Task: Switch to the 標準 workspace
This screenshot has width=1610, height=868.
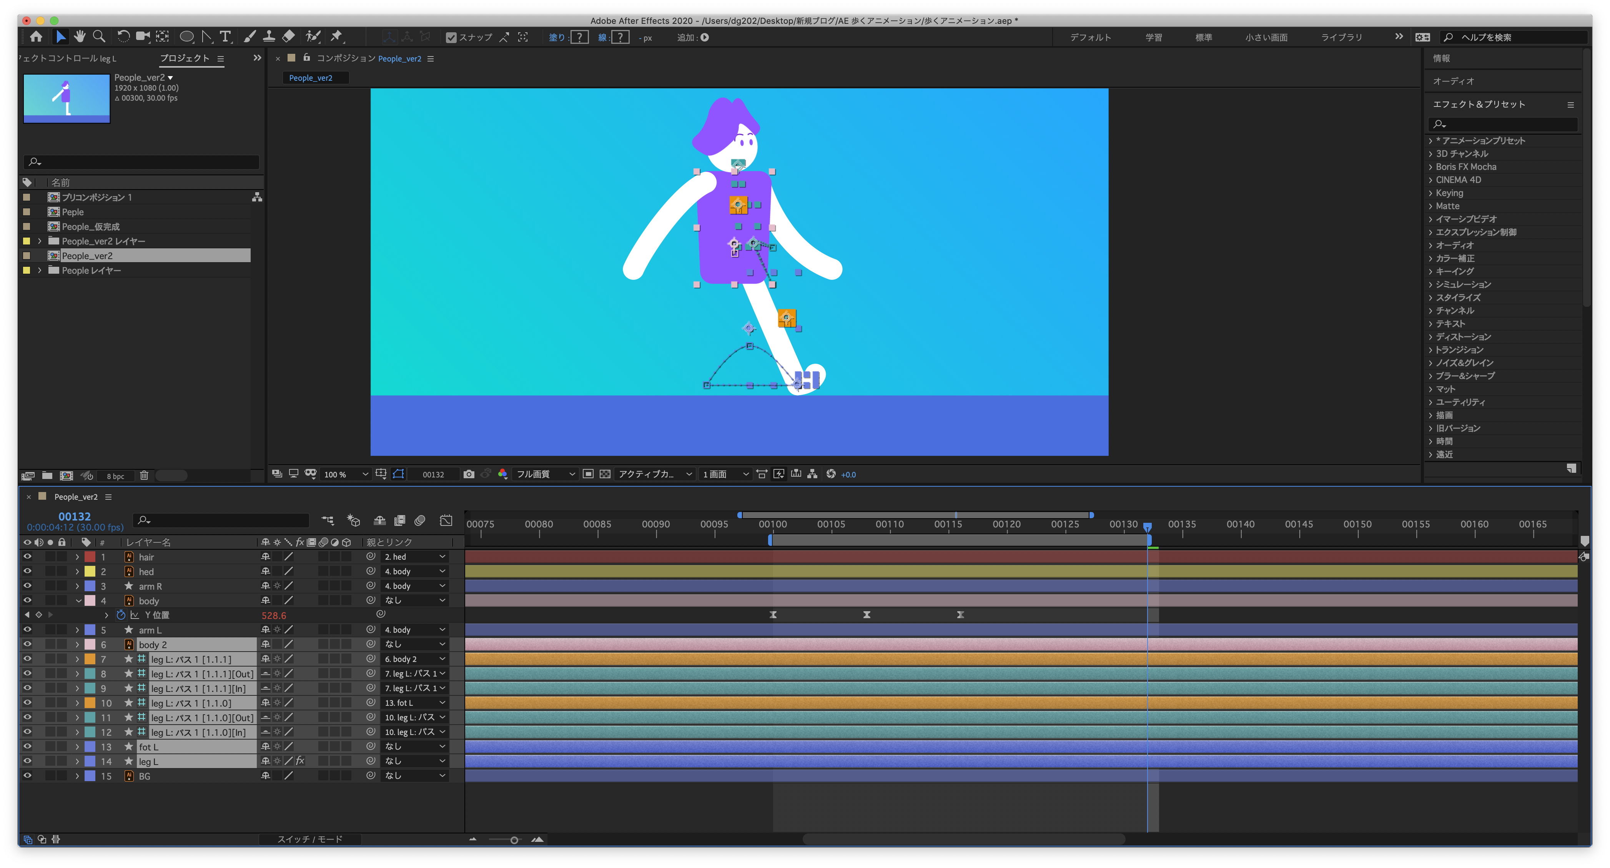Action: click(1204, 38)
